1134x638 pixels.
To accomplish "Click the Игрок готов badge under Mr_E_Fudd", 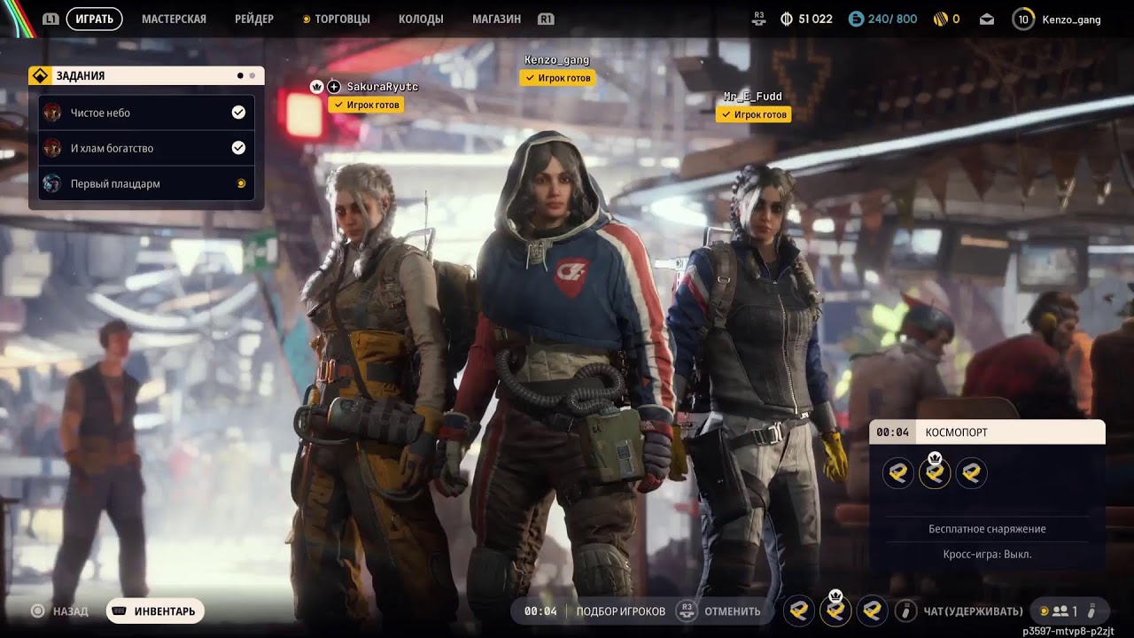I will 753,114.
